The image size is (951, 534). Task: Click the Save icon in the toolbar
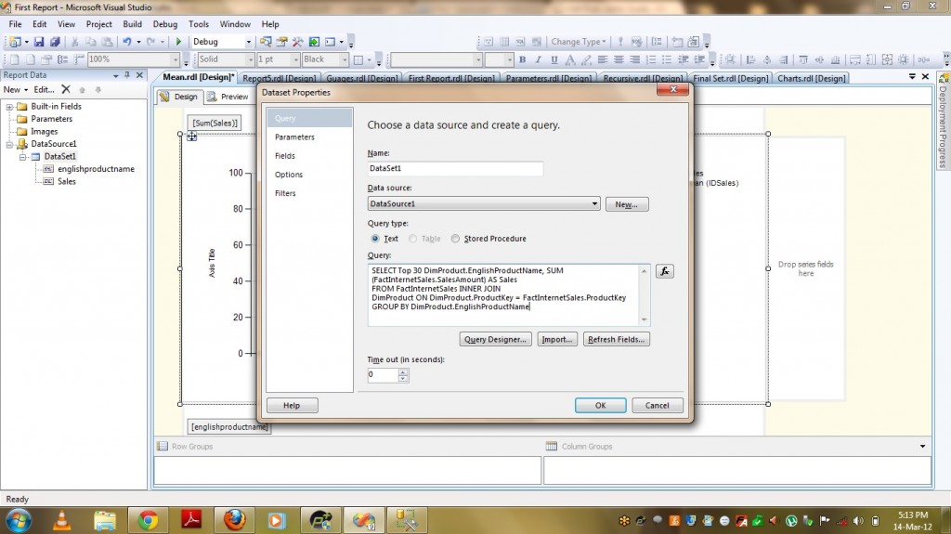coord(41,42)
